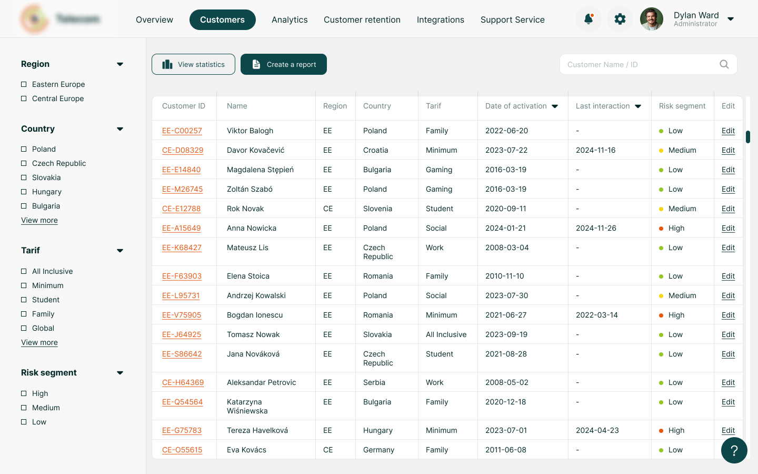Switch to the Analytics tab
This screenshot has height=474, width=758.
(290, 19)
